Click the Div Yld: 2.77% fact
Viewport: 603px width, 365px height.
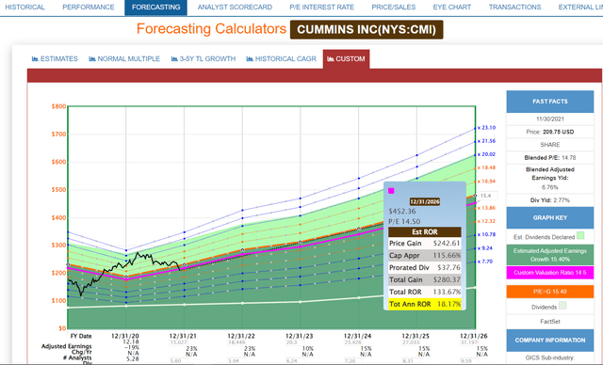(x=550, y=200)
